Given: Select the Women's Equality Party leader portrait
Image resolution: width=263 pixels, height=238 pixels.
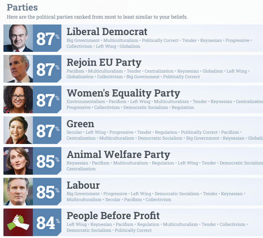Looking at the screenshot, I should coord(18,100).
